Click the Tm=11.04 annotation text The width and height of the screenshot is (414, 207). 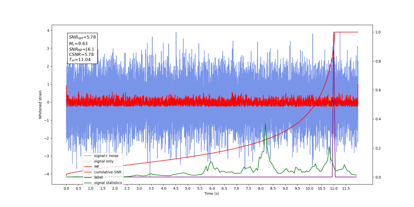tap(80, 60)
